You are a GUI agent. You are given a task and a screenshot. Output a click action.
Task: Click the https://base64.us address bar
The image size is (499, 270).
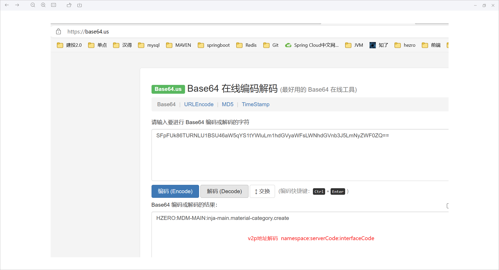click(249, 31)
